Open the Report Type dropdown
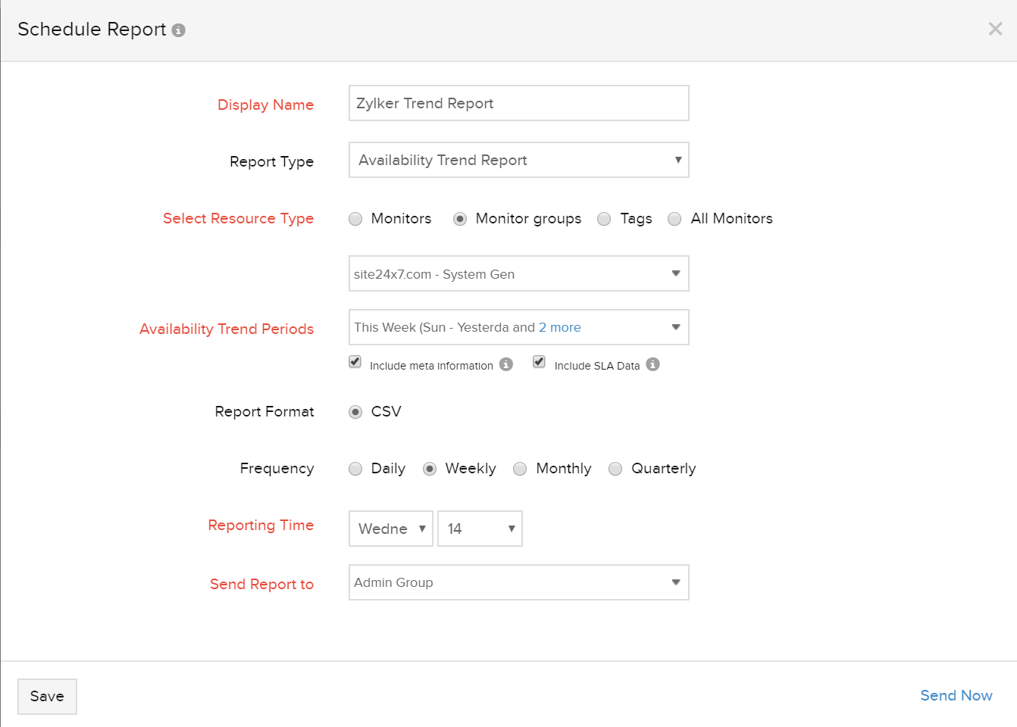Screen dimensions: 1017x727 point(518,160)
